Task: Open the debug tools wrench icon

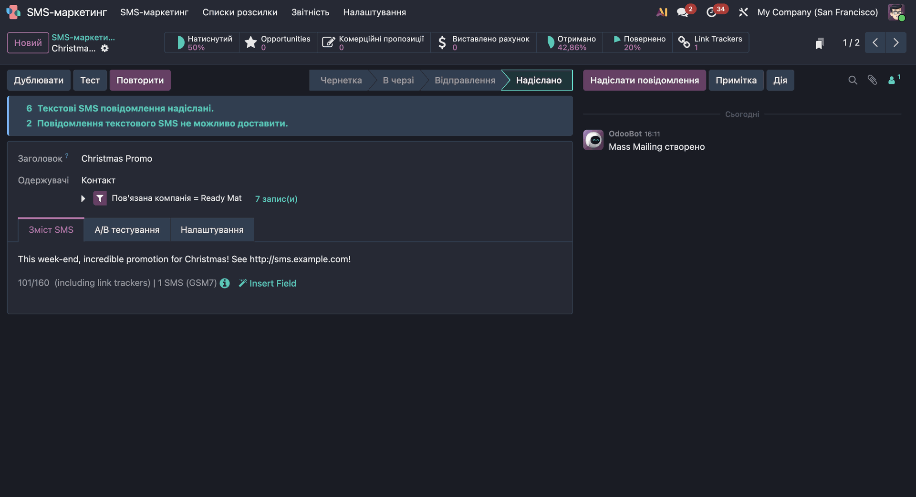Action: click(743, 12)
